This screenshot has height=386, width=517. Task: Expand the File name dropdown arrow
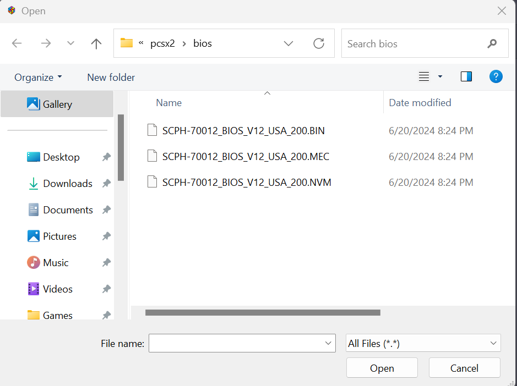(x=328, y=343)
